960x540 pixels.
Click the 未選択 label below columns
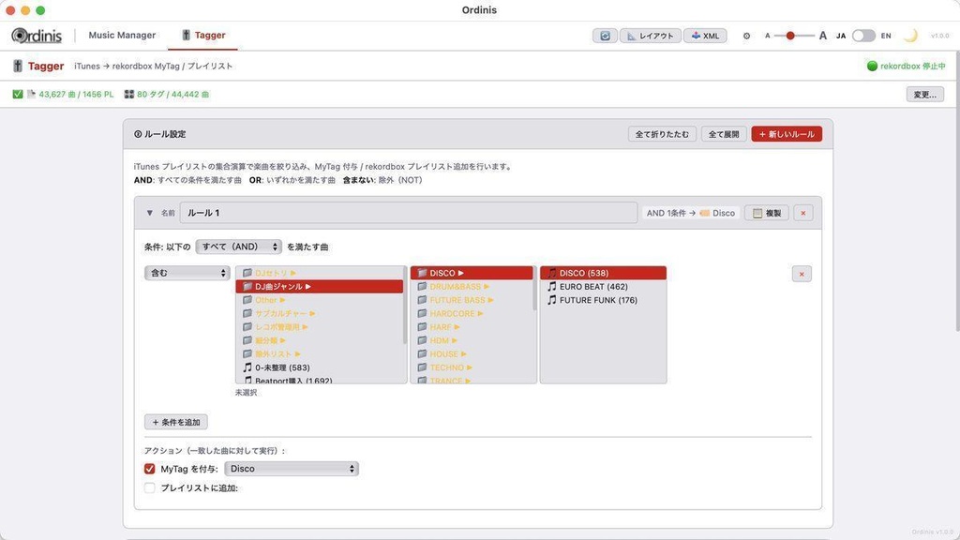[x=247, y=393]
